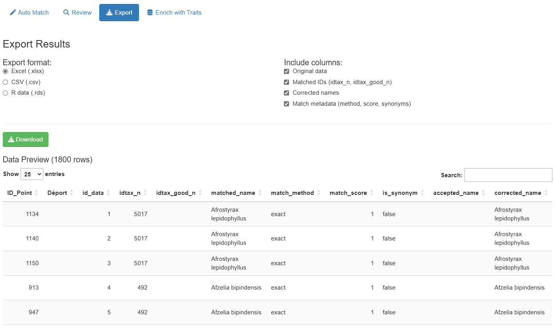Choose R data (.rds) format
The height and width of the screenshot is (332, 554).
tap(6, 93)
